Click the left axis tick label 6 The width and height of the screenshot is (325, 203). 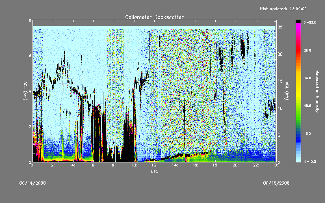click(x=30, y=56)
